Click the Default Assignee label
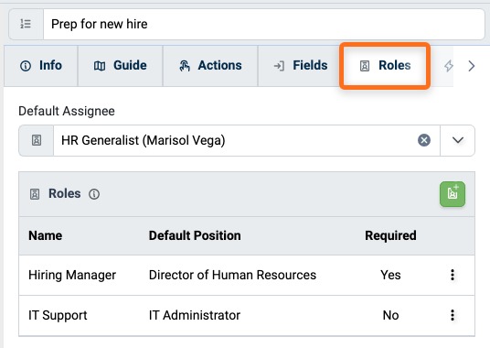Viewport: 490px width, 348px height. click(x=67, y=111)
